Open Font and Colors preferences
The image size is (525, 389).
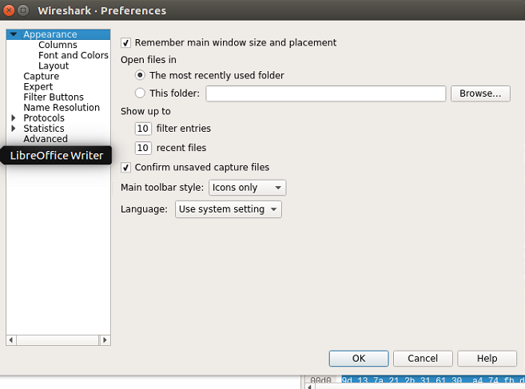click(x=74, y=55)
